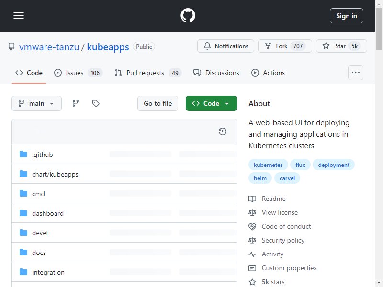Click the Sign in button
Image resolution: width=383 pixels, height=287 pixels.
click(346, 16)
